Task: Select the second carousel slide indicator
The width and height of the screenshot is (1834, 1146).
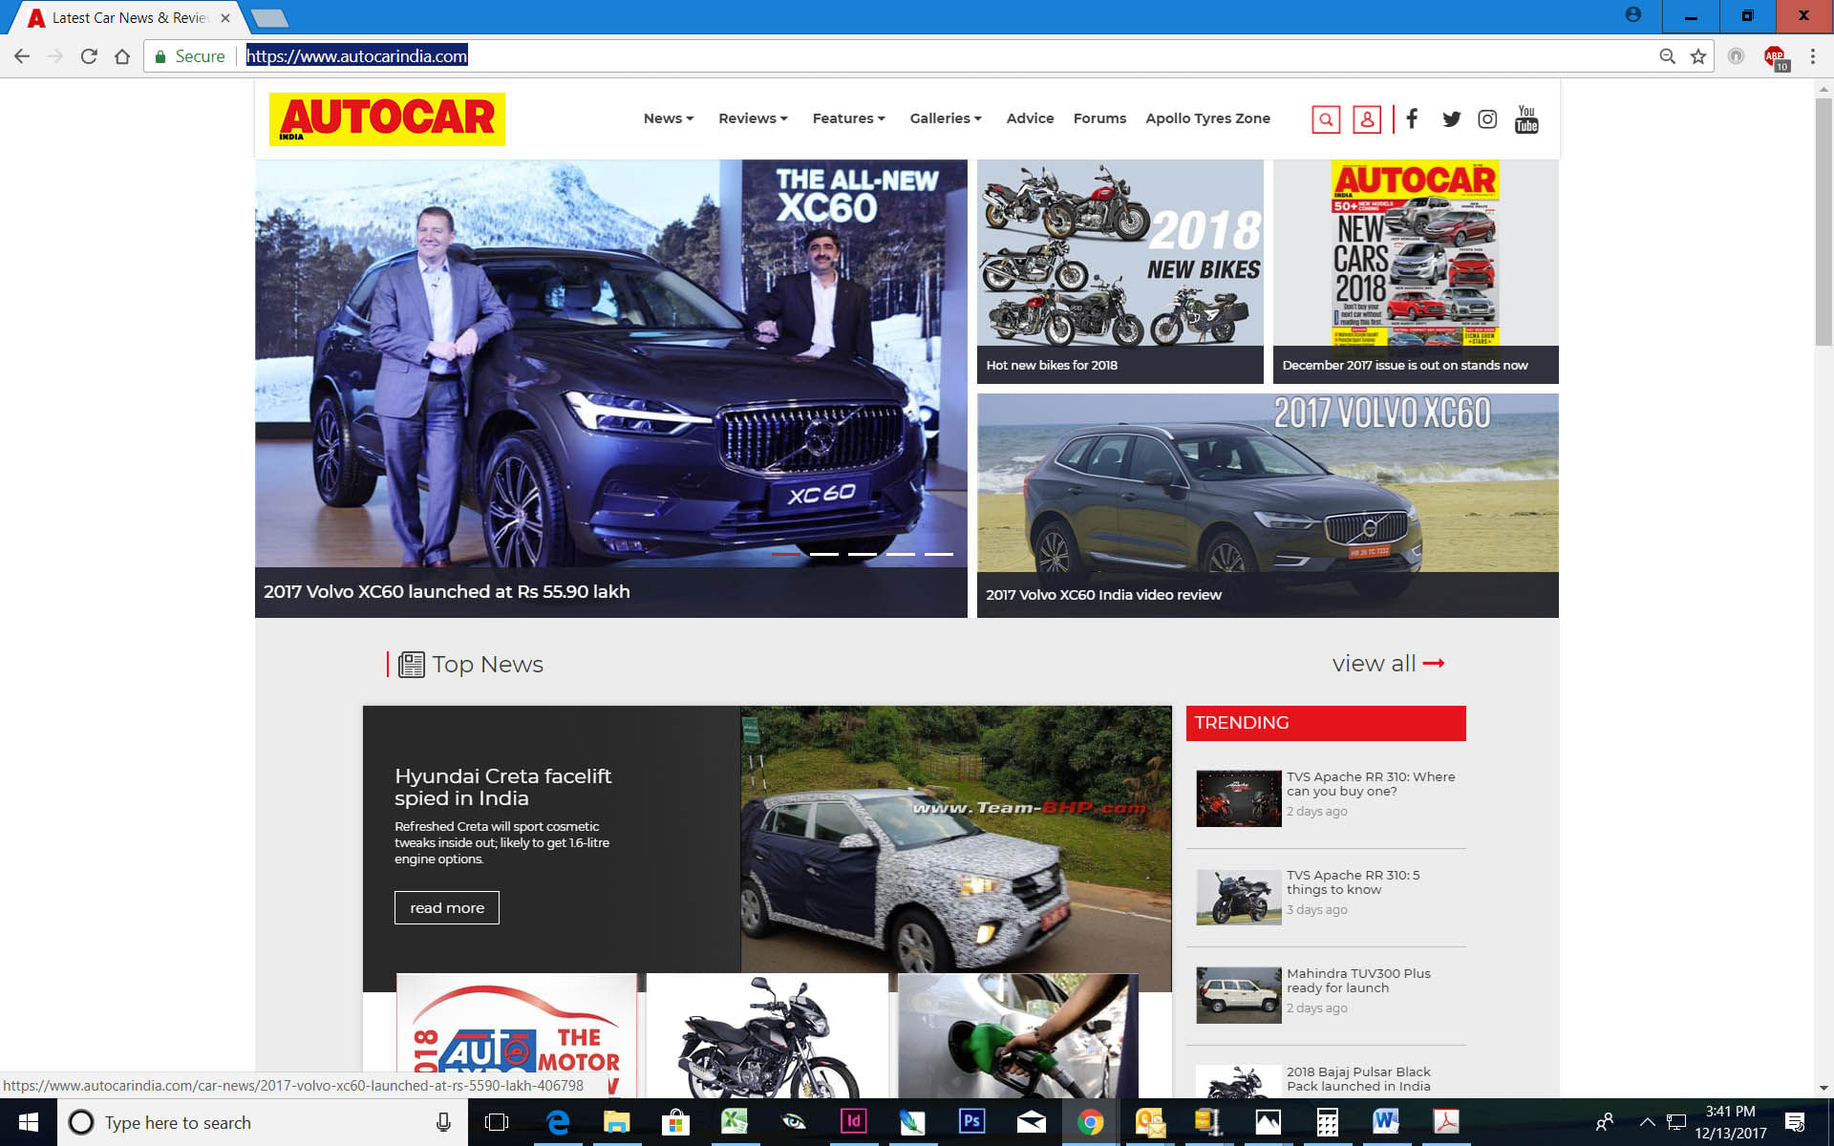Action: pos(823,554)
